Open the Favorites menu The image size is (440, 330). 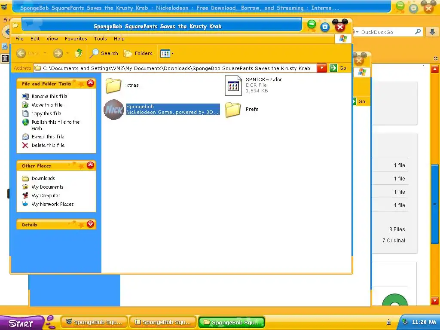pyautogui.click(x=76, y=39)
